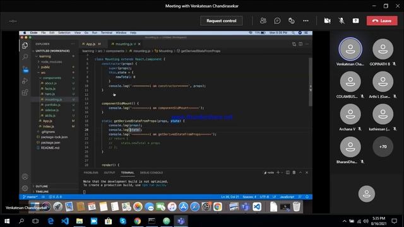Open the participants panel in Teams
The height and width of the screenshot is (227, 404).
point(263,21)
